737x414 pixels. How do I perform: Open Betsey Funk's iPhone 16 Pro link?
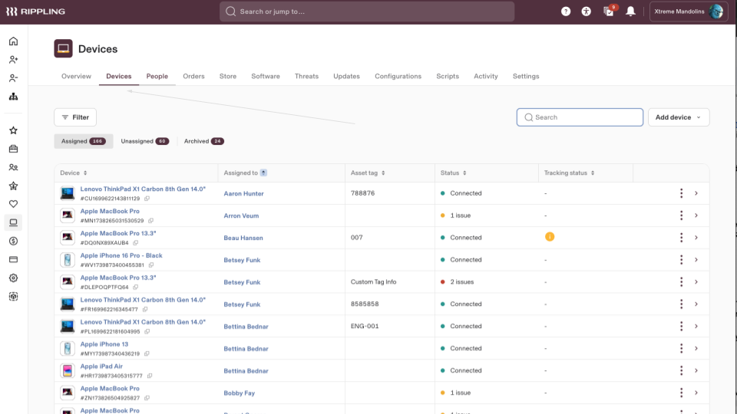coord(121,255)
